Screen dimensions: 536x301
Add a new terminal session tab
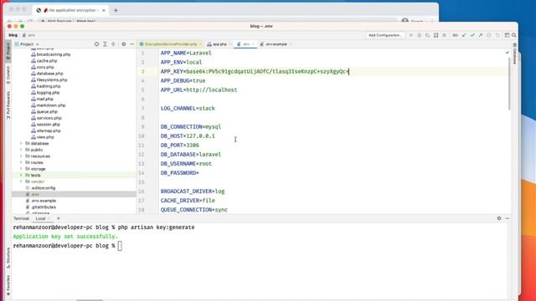coord(59,218)
